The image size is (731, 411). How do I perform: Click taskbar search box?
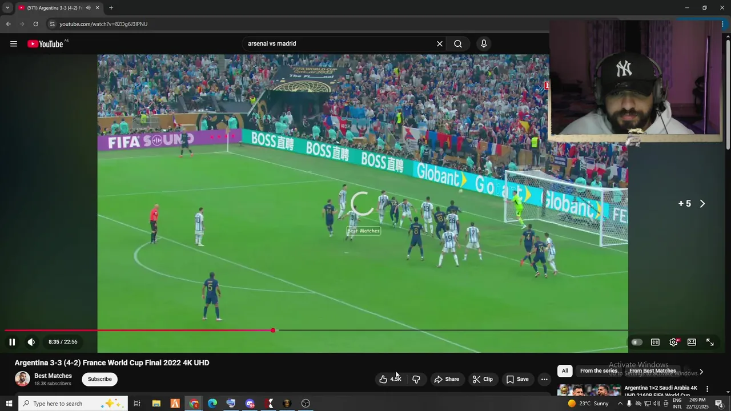(73, 404)
